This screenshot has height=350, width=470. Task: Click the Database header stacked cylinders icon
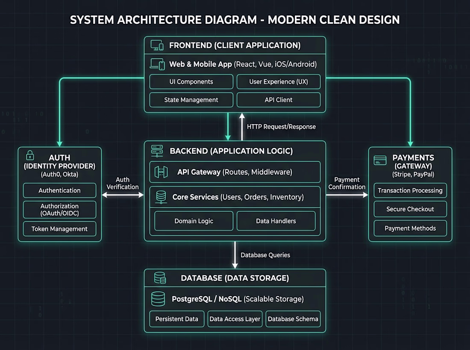160,278
